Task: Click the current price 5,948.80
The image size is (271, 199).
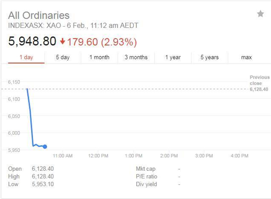Action: point(32,41)
